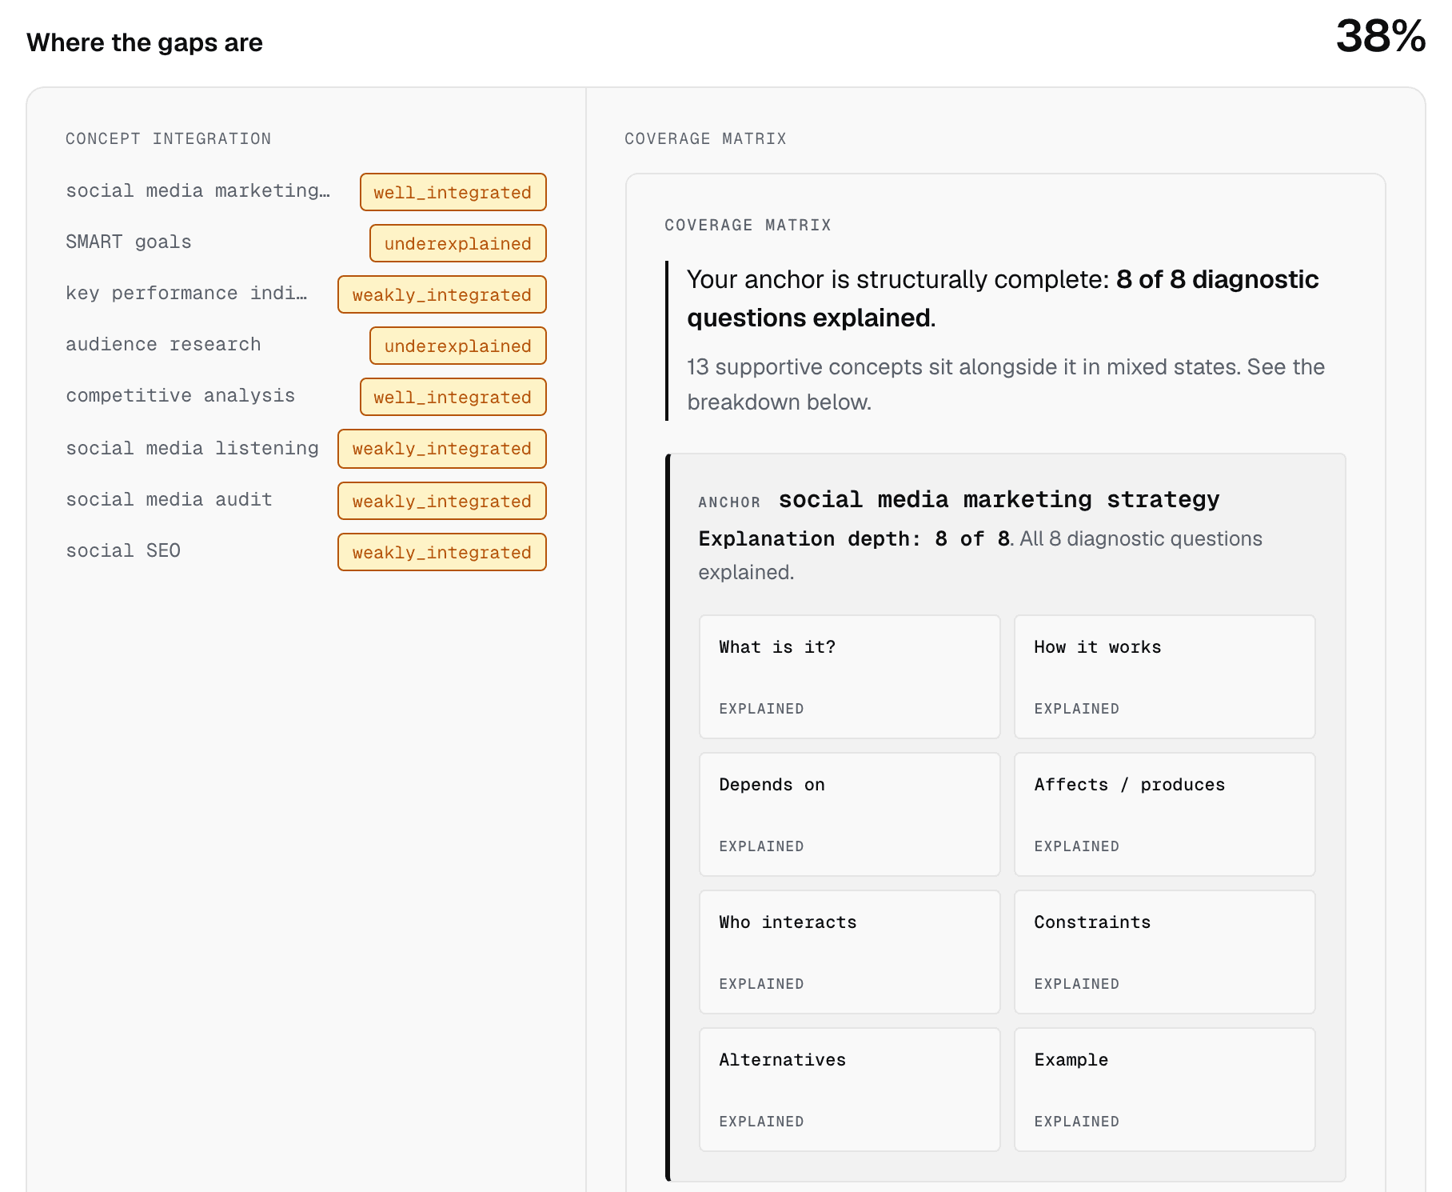Select the competitive analysis concept name

180,396
